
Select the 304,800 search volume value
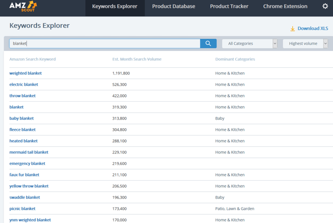tap(119, 130)
